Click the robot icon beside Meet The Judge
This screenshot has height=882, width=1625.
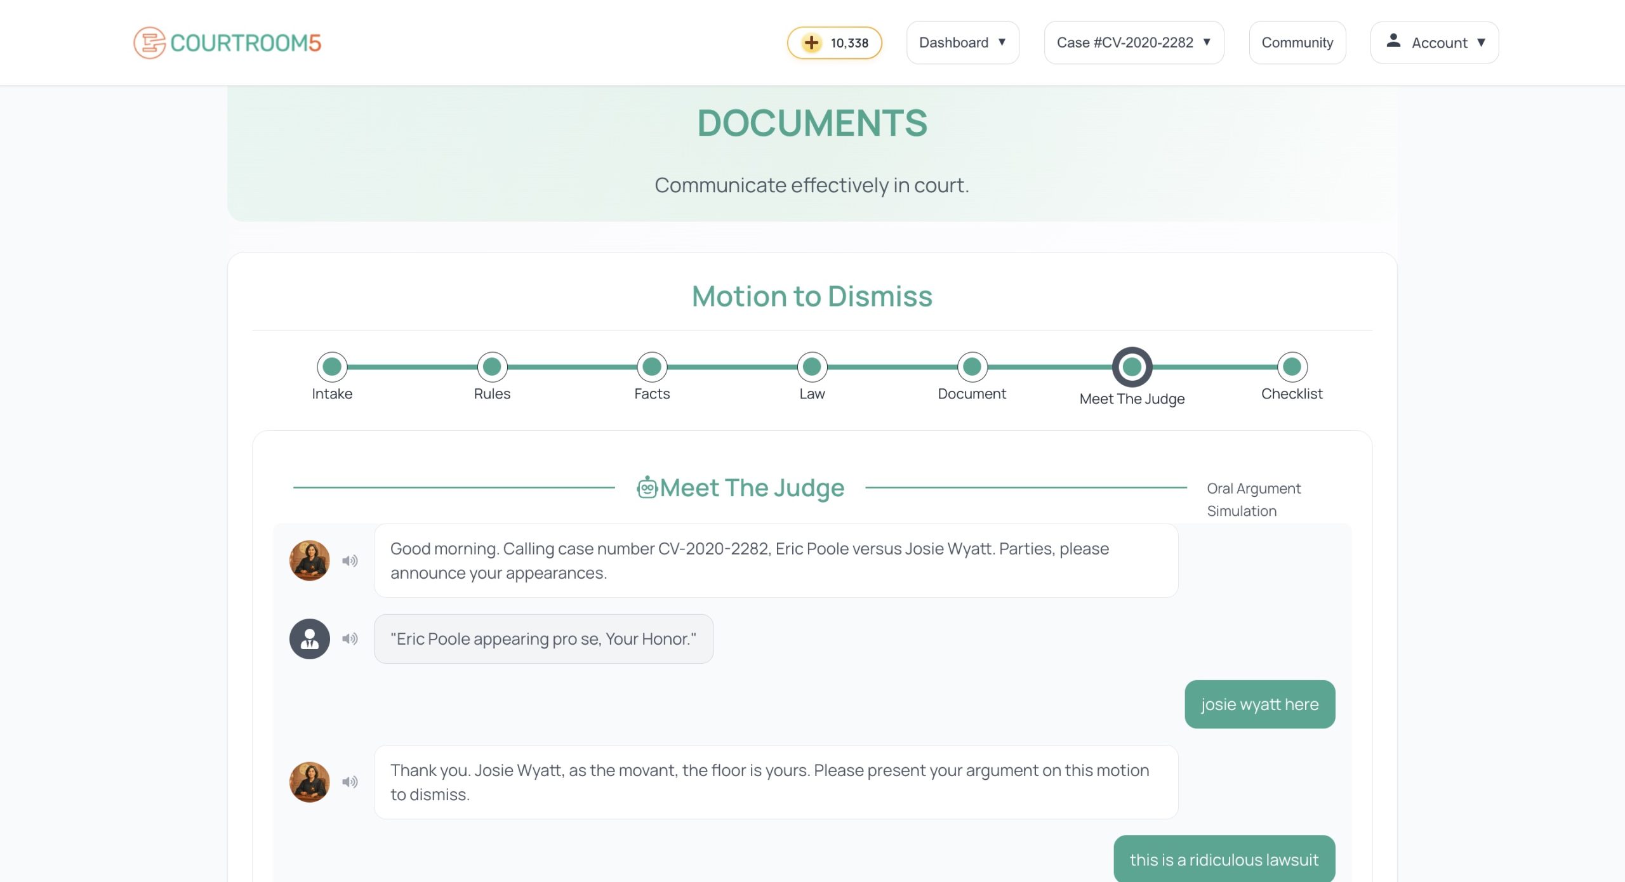coord(647,488)
